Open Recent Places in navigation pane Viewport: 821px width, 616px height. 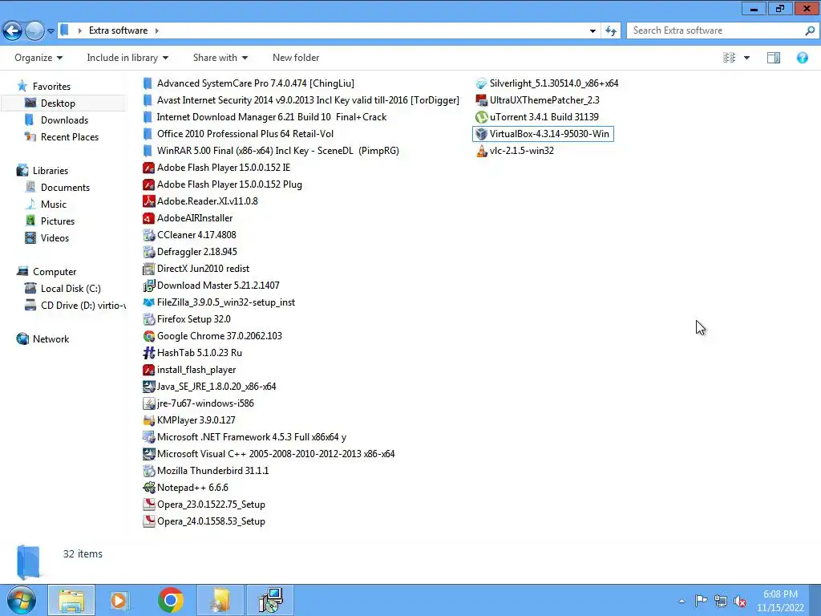(x=70, y=136)
